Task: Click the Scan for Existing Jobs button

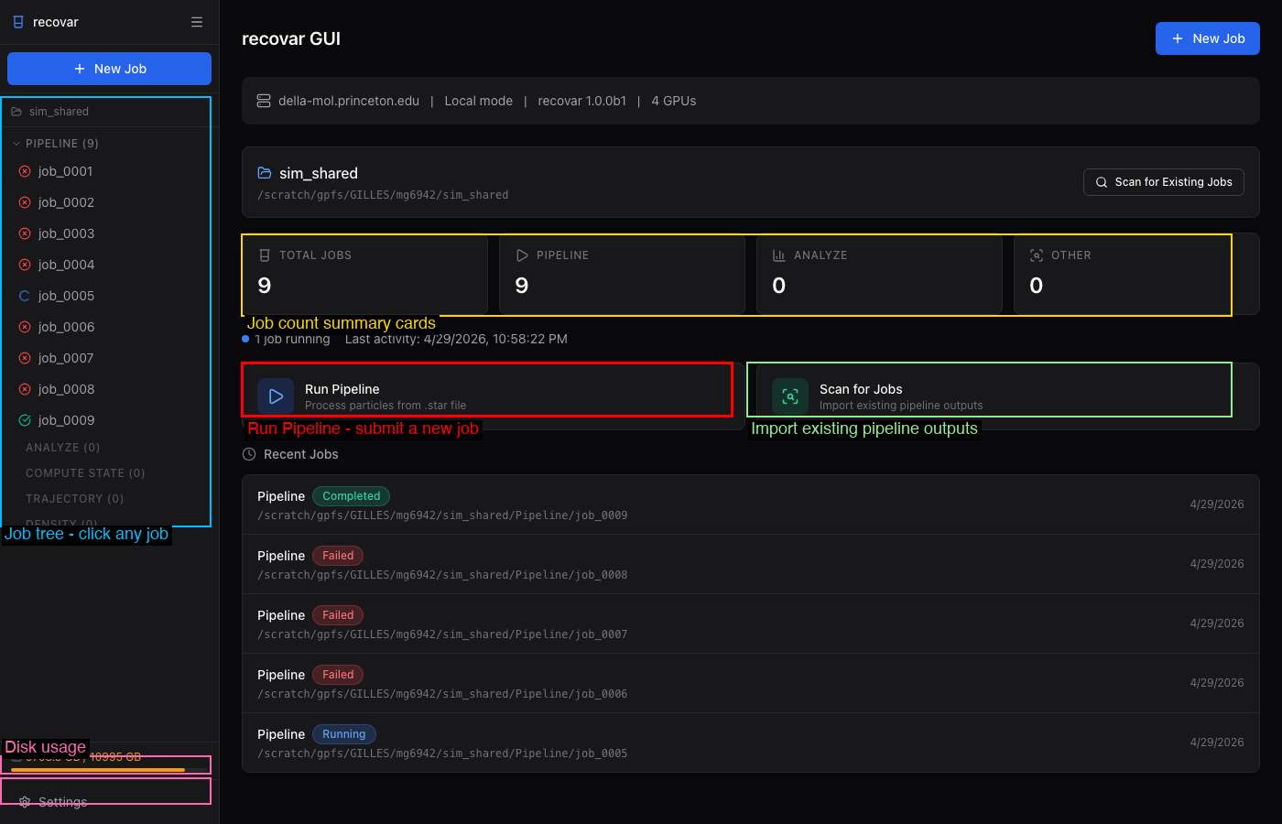Action: click(1164, 182)
